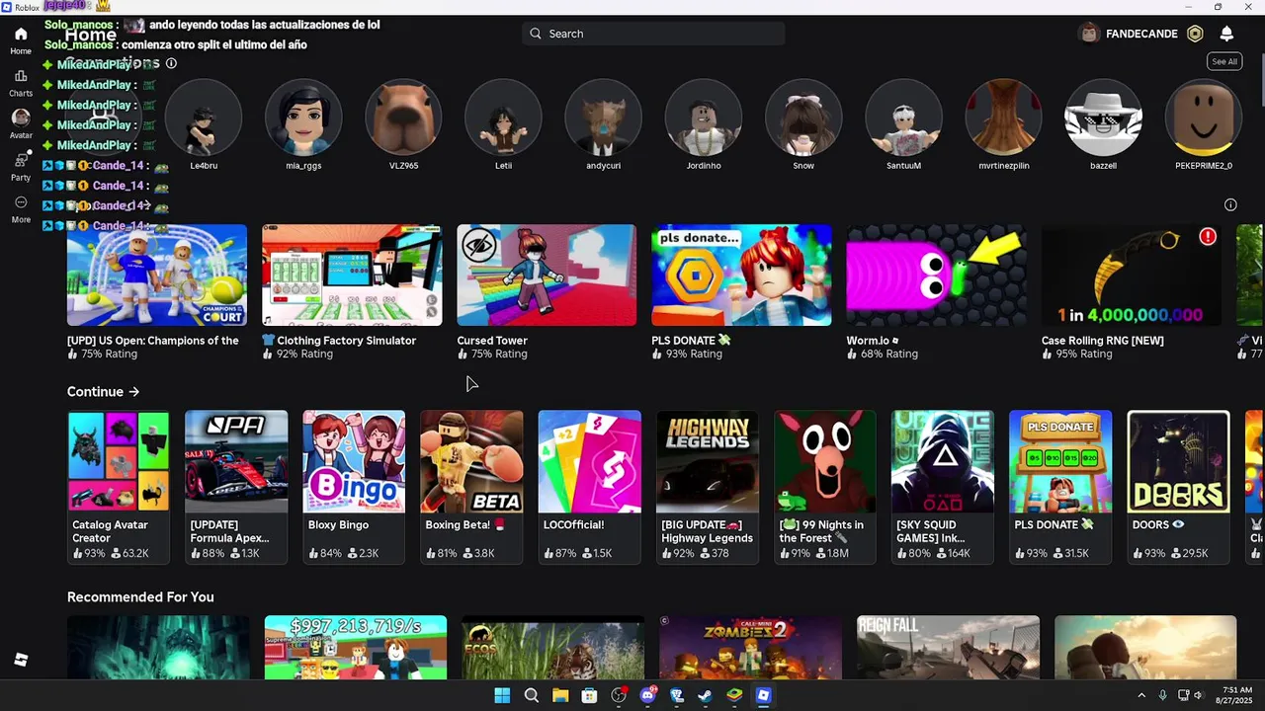The width and height of the screenshot is (1265, 711).
Task: Open DOORS game card
Action: click(x=1179, y=487)
